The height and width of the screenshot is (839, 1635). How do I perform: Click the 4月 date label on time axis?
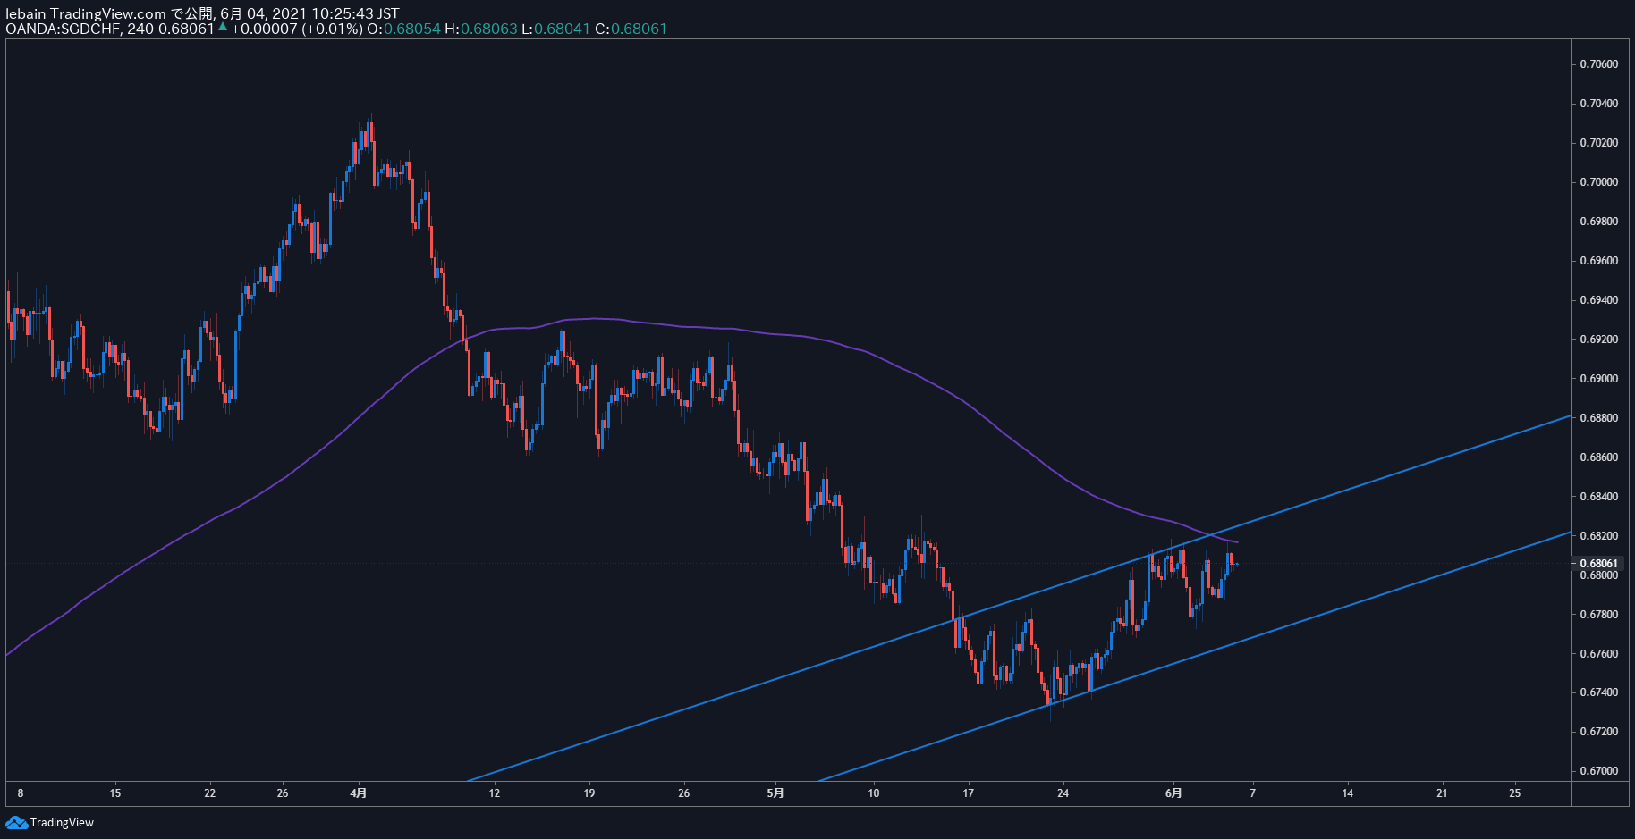tap(359, 793)
